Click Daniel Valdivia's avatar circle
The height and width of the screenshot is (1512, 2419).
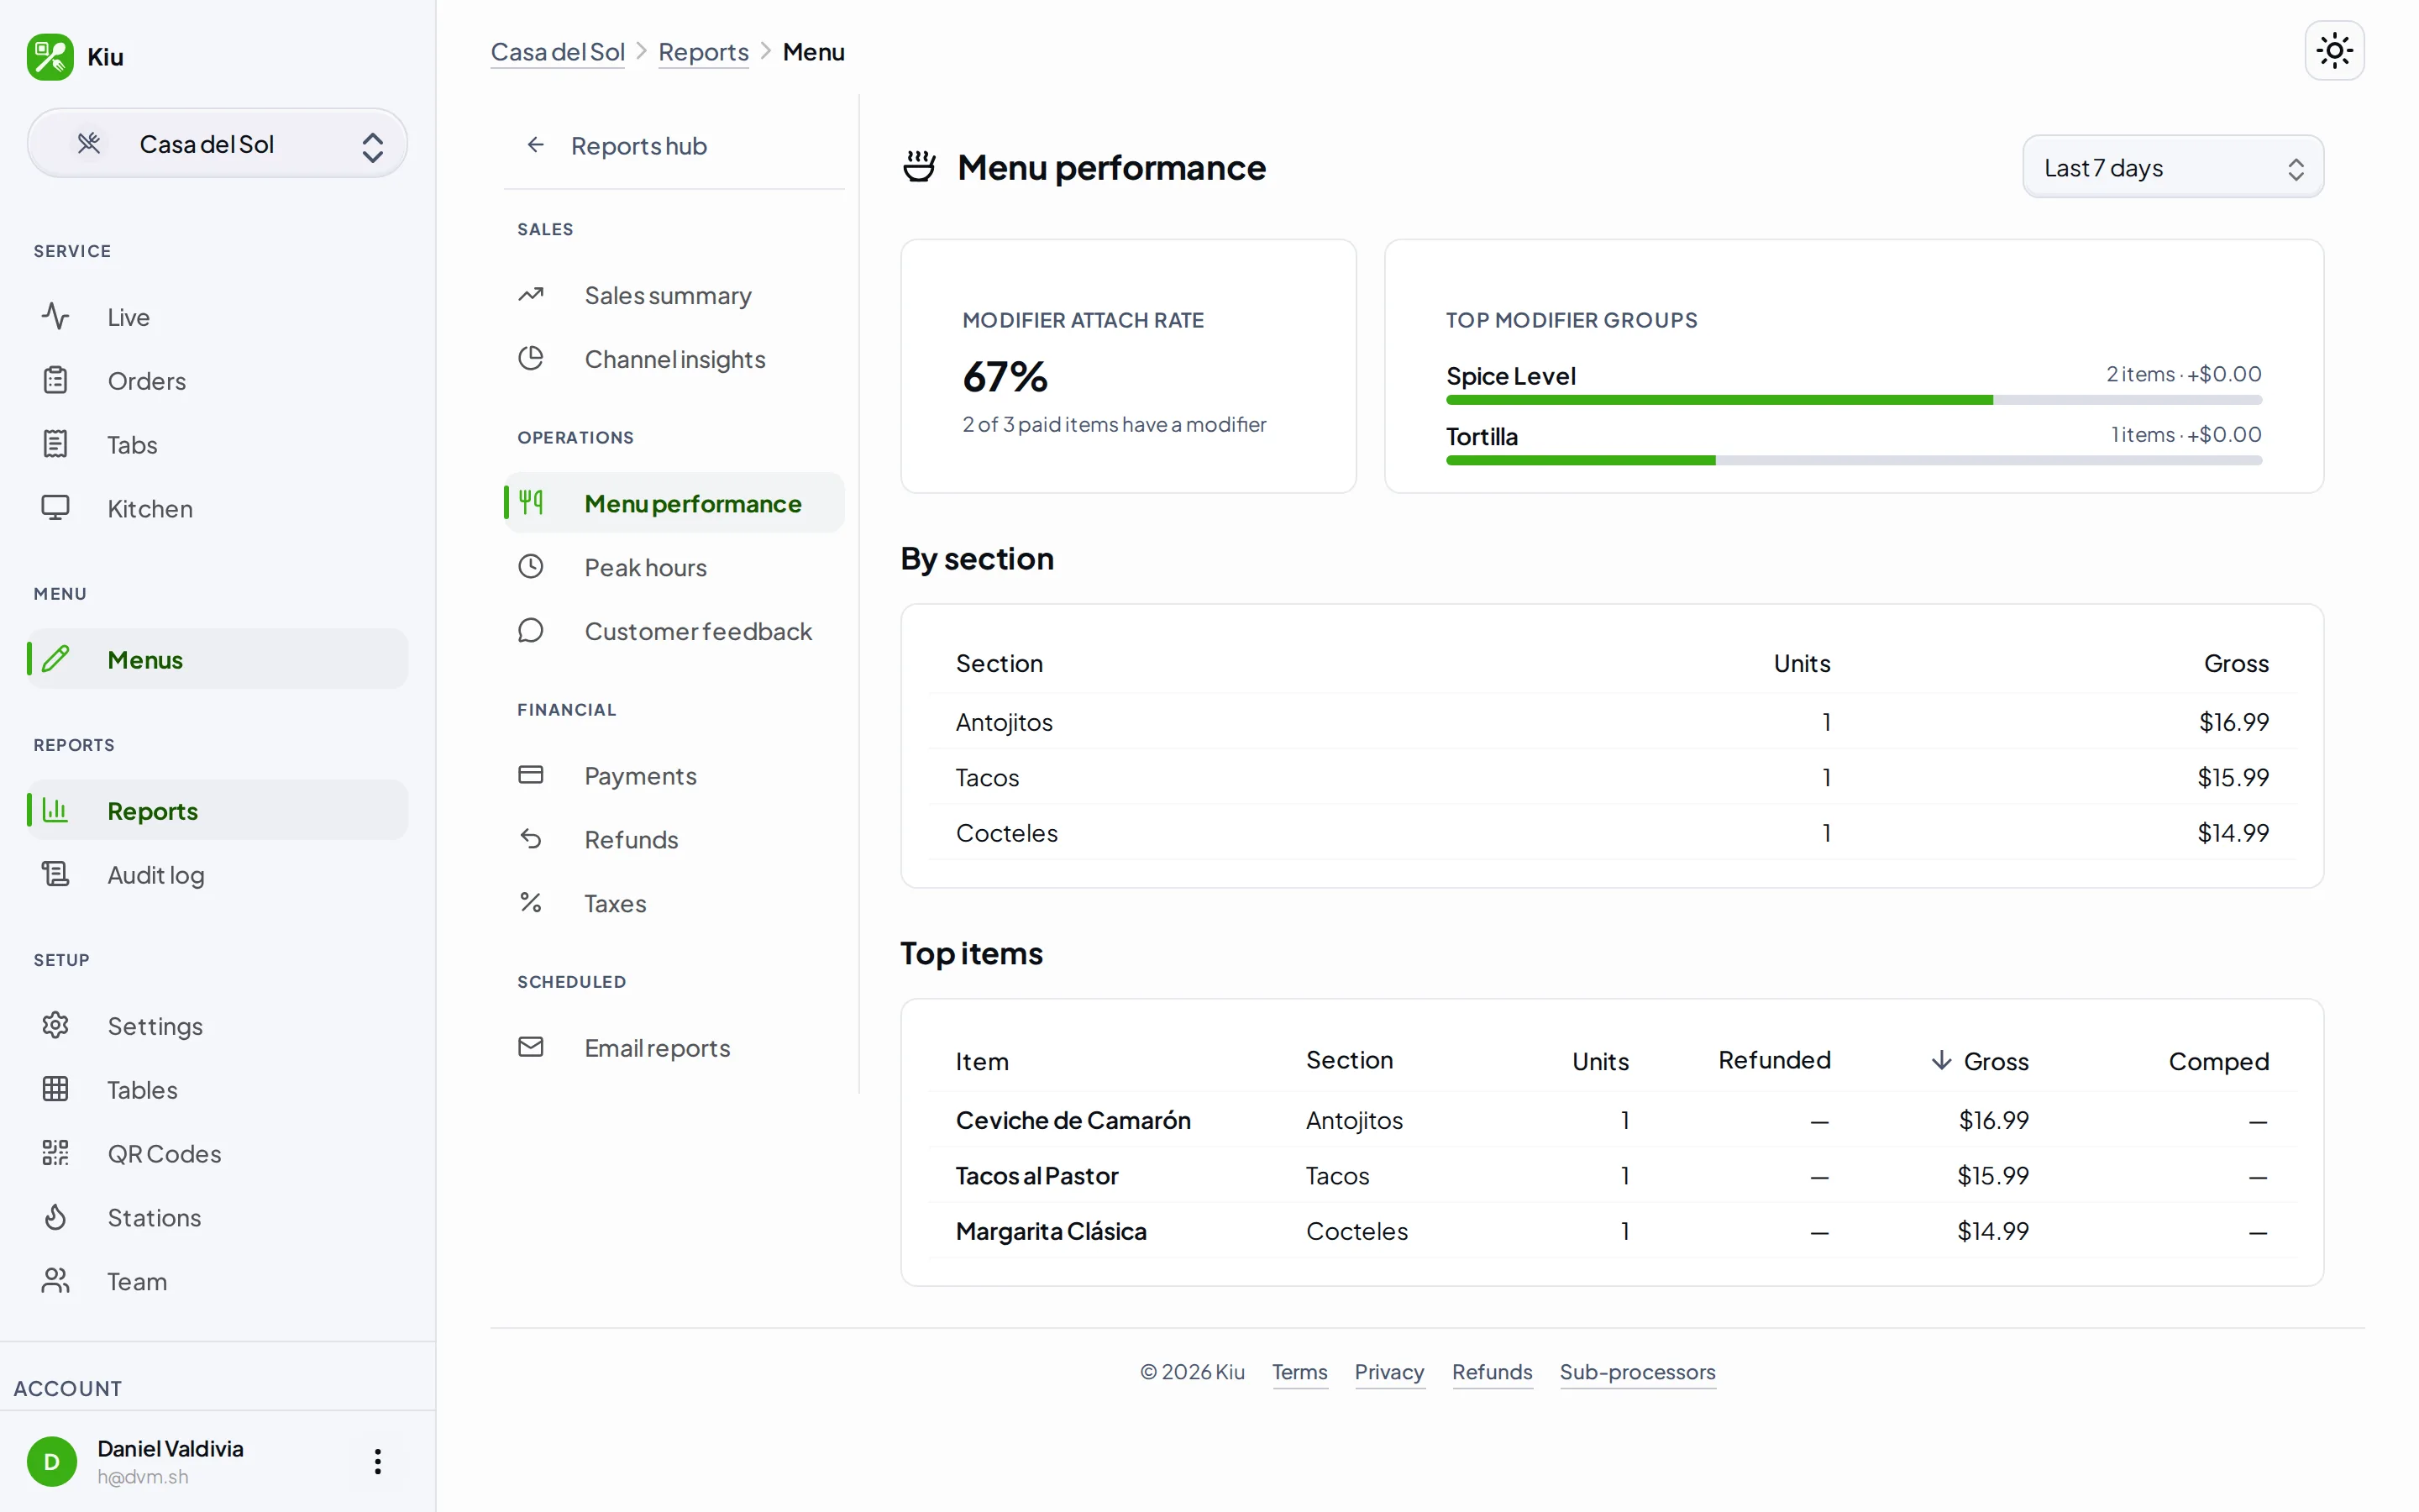tap(52, 1461)
